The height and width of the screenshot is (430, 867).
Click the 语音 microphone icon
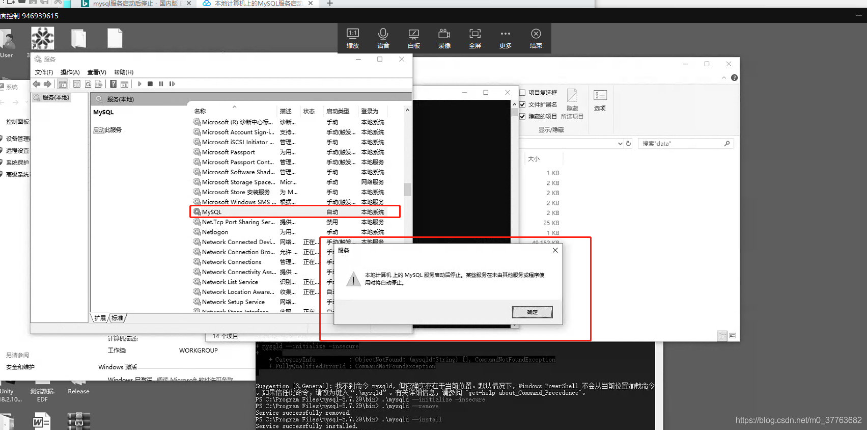coord(383,38)
